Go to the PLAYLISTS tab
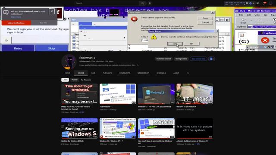Viewport: 276px width, 155px height. tap(107, 73)
